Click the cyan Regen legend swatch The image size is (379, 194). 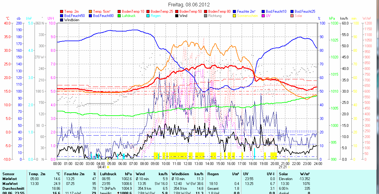[x=148, y=16]
